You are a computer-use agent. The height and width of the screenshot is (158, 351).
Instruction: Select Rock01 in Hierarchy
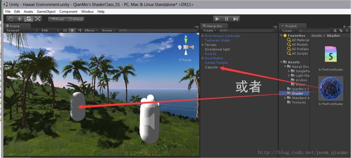[x=211, y=54]
